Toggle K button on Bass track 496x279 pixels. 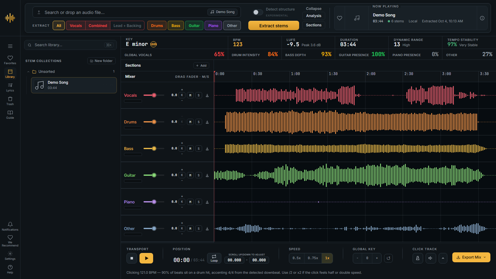point(182,148)
